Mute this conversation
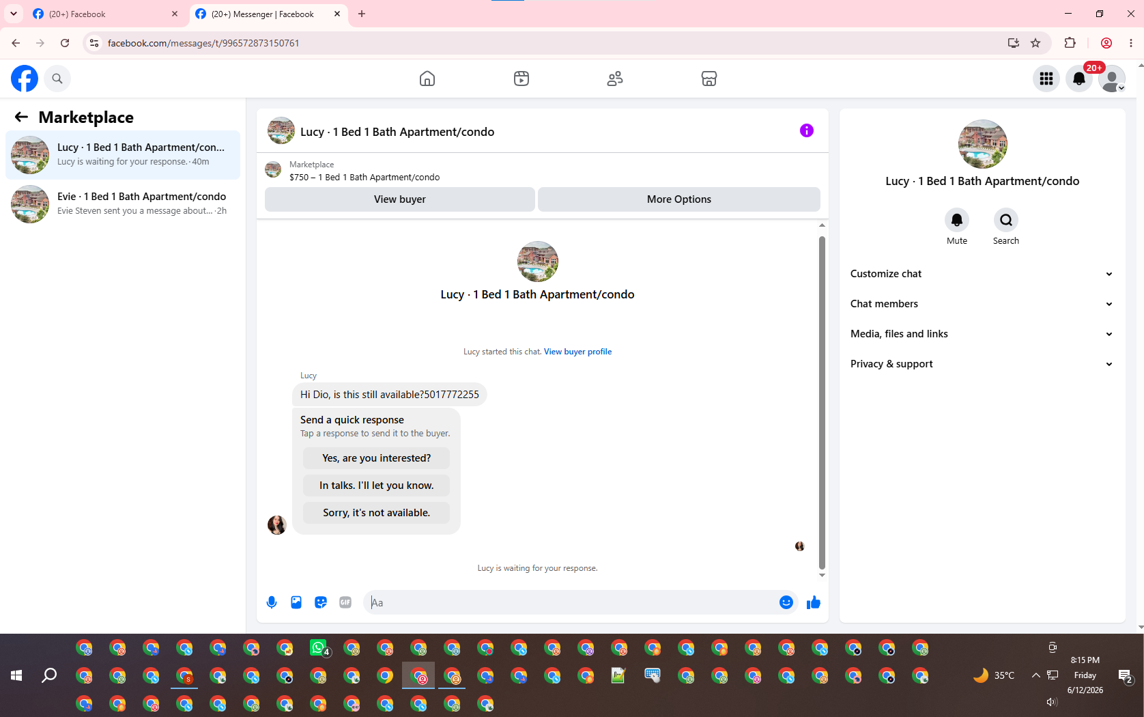 (x=957, y=220)
